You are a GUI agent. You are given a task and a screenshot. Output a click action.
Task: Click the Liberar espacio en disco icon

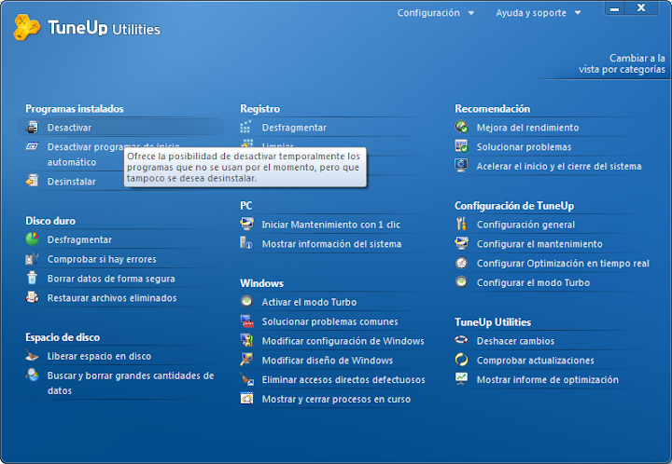pyautogui.click(x=32, y=355)
